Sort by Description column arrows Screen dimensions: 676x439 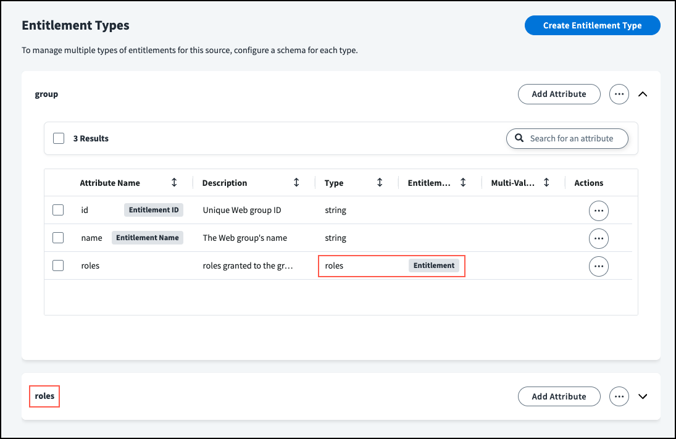[x=296, y=183]
